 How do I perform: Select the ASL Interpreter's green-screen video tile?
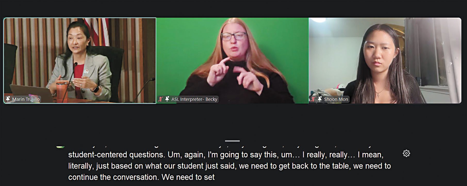pyautogui.click(x=232, y=60)
